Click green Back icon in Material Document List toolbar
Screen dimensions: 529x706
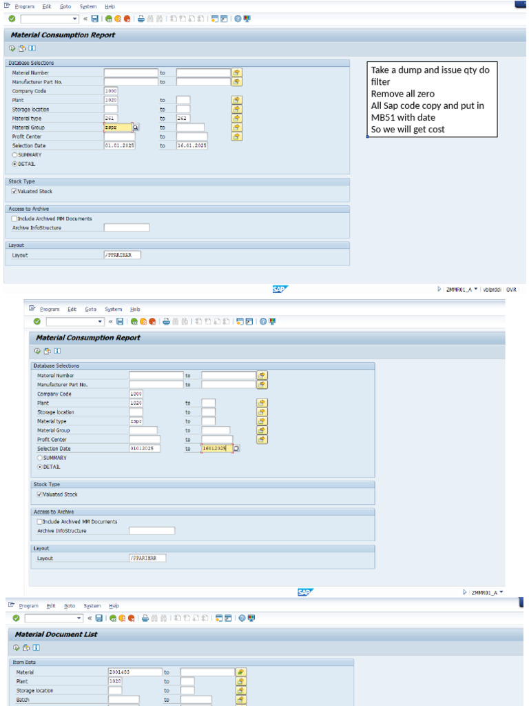pyautogui.click(x=112, y=618)
